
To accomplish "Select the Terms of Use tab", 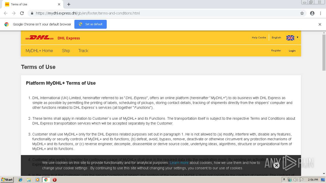I will [33, 4].
